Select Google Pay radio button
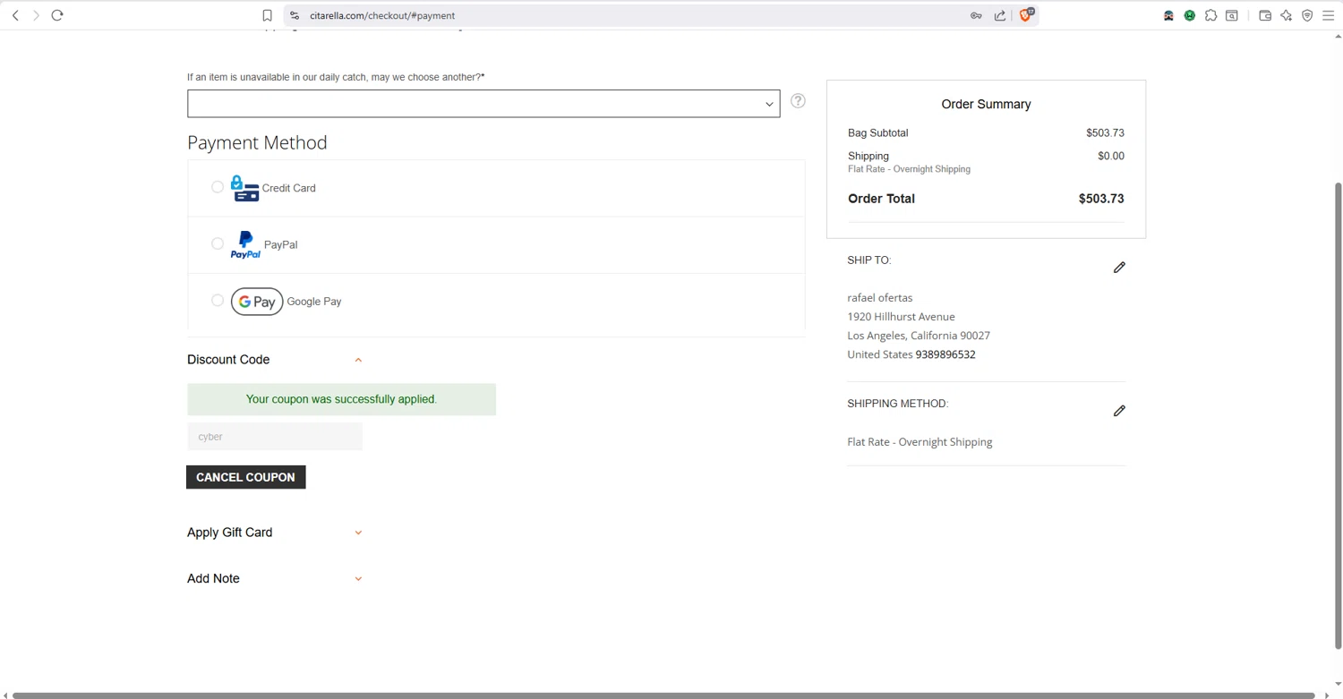This screenshot has height=699, width=1343. (218, 301)
